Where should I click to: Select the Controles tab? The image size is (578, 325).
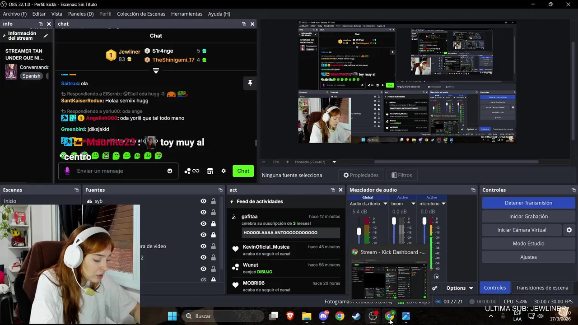[495, 288]
